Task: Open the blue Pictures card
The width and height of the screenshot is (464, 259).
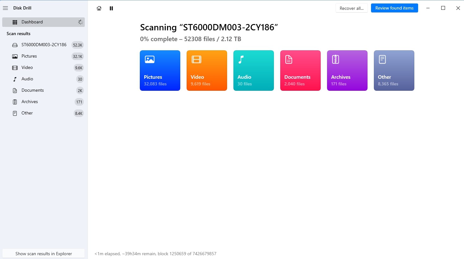Action: point(160,71)
